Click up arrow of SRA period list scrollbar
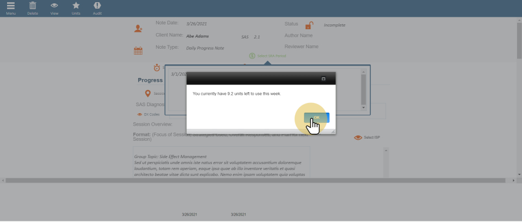 click(364, 71)
